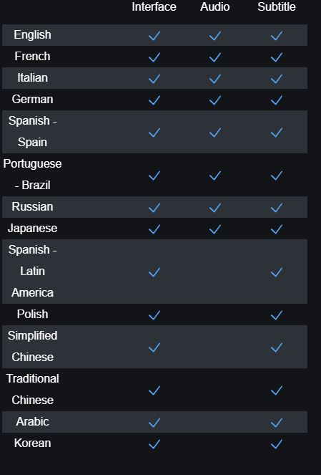Click the Polish Interface checkmark
Image resolution: width=321 pixels, height=475 pixels.
154,315
